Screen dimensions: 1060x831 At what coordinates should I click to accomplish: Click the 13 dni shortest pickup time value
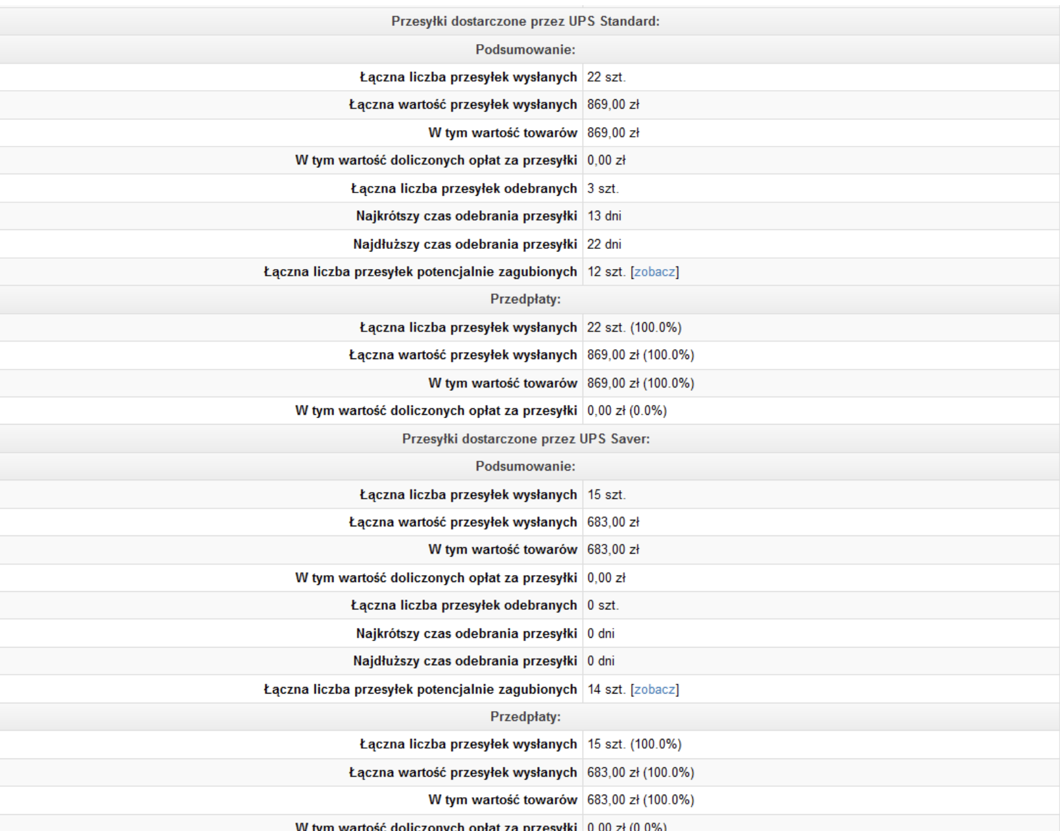[605, 216]
